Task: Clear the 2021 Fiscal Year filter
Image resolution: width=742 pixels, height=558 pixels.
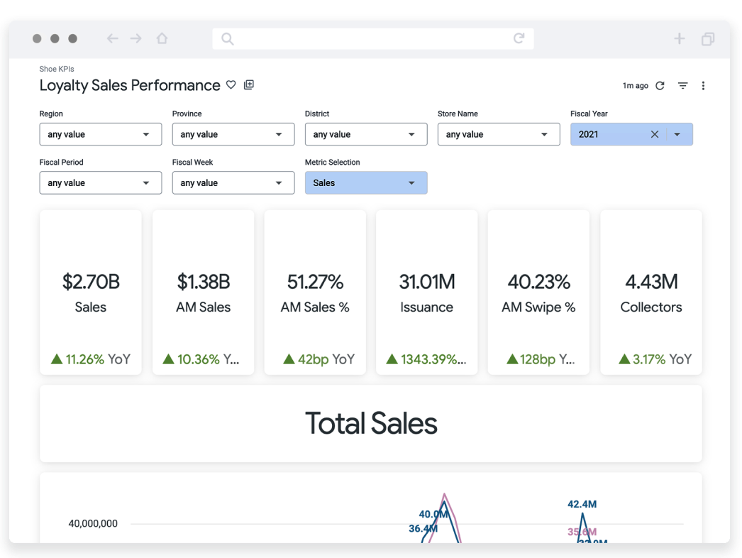Action: click(655, 134)
